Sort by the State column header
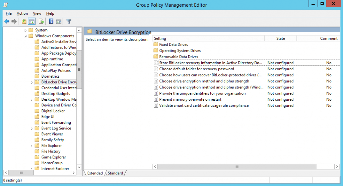This screenshot has height=186, width=343. [281, 38]
